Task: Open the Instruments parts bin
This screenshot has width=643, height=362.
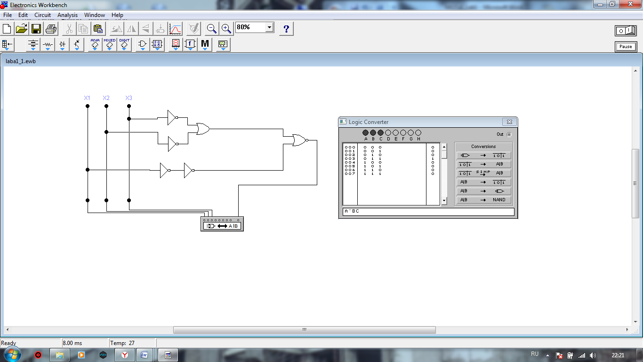Action: click(x=223, y=45)
